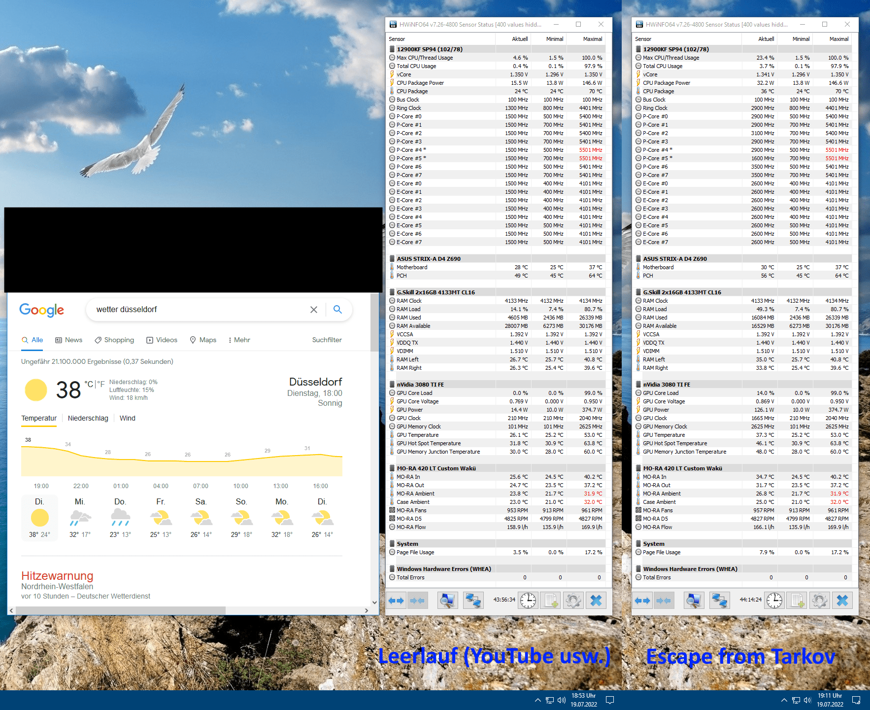Select PCH temperature row in left HWiNFO window
The image size is (870, 710).
coord(497,276)
